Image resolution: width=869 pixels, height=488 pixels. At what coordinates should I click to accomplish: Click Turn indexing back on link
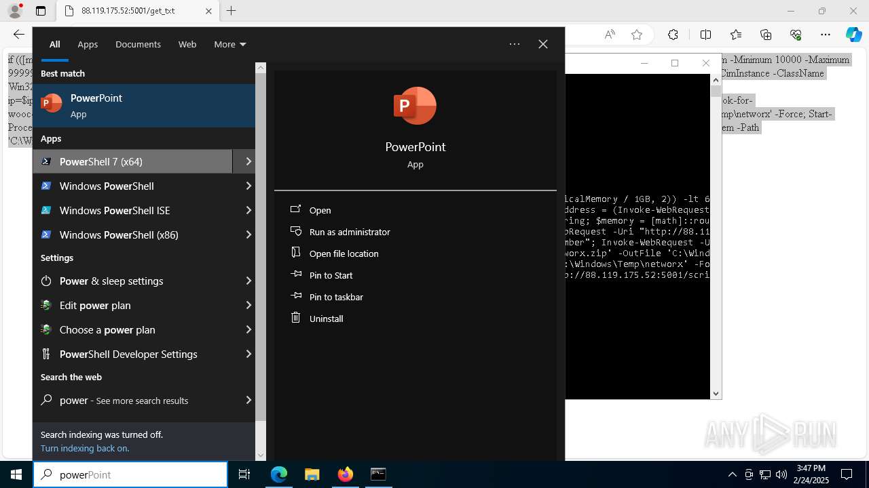(x=85, y=448)
